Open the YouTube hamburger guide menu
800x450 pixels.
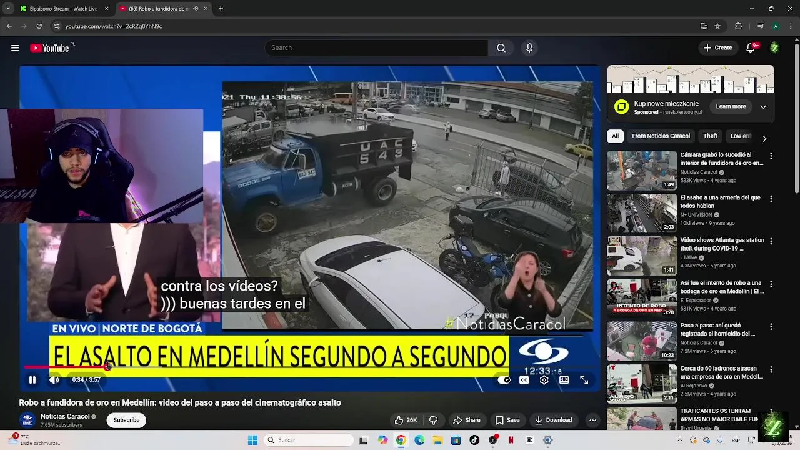point(15,48)
